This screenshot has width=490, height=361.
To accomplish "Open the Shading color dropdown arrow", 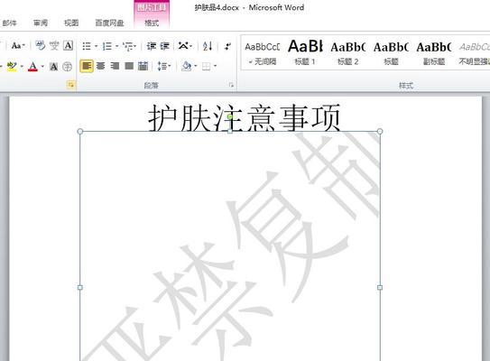I will [x=196, y=66].
